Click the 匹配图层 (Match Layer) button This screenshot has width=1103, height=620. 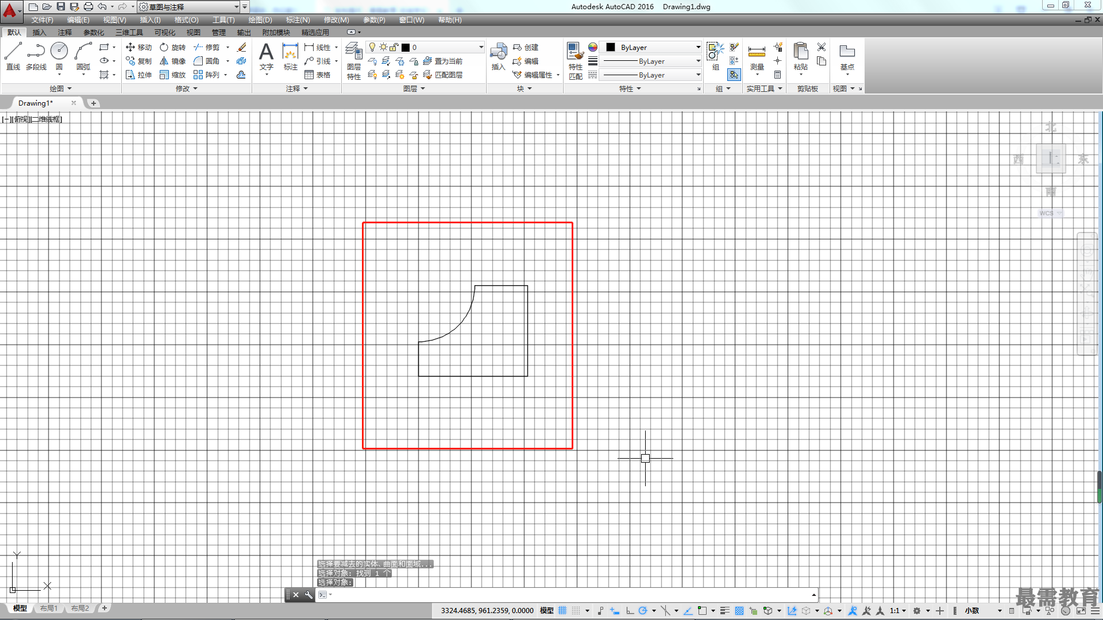(x=443, y=75)
